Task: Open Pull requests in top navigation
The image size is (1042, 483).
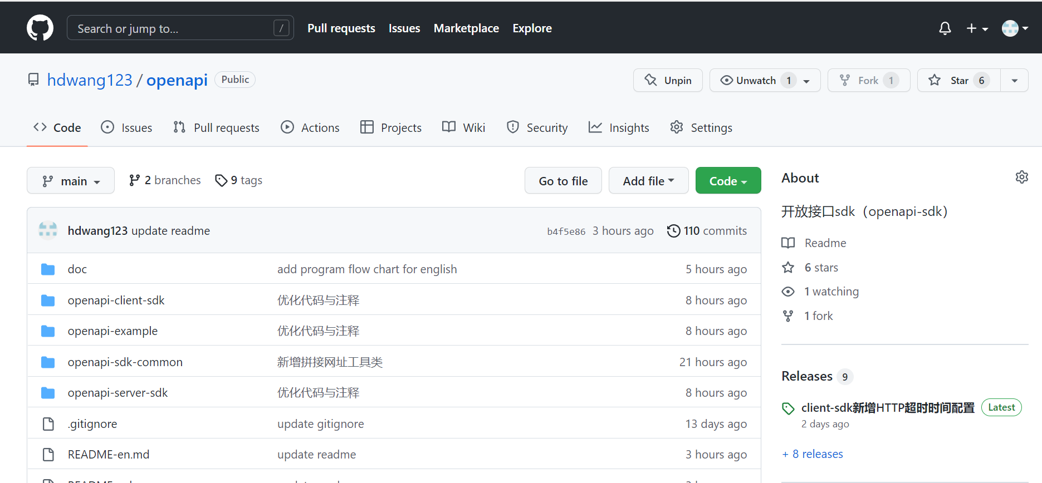Action: click(x=341, y=28)
